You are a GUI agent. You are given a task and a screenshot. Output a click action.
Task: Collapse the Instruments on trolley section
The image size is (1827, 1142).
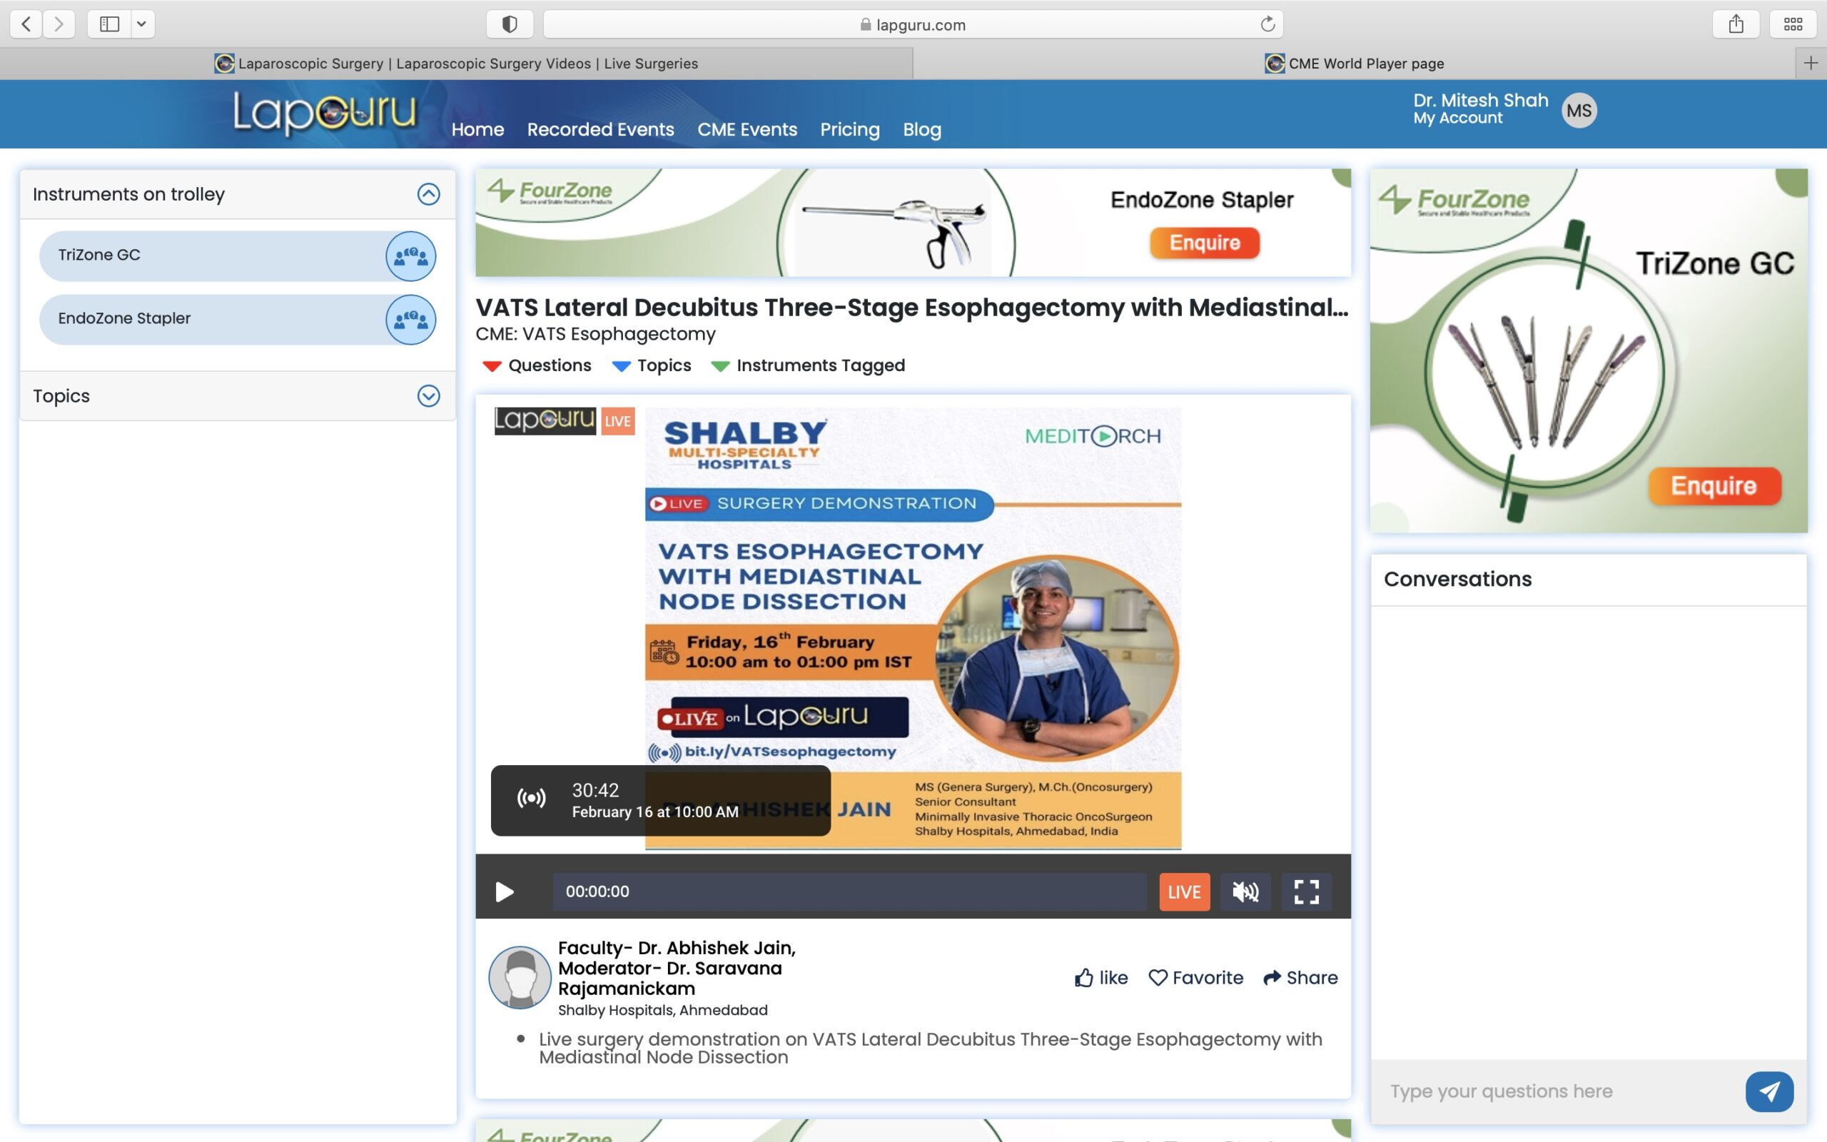[428, 194]
